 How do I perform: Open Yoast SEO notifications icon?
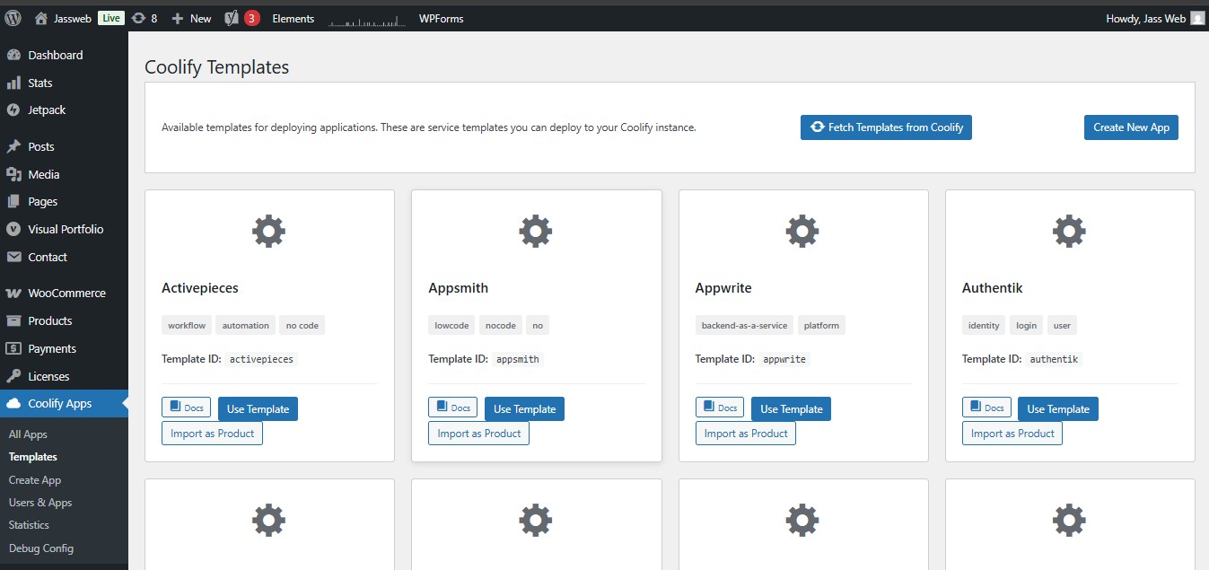231,18
